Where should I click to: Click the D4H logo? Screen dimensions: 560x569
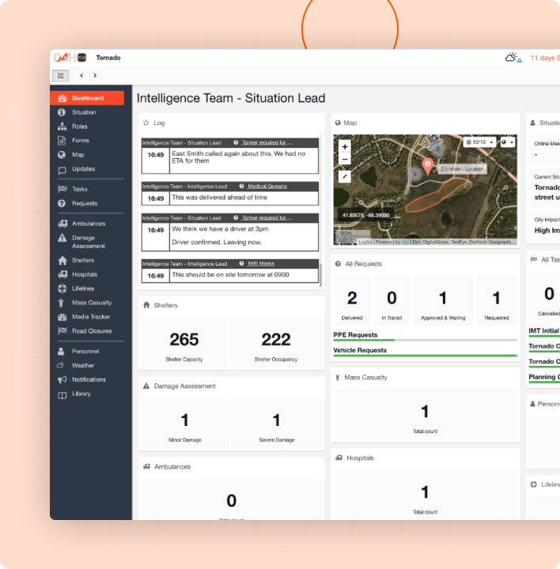(70, 58)
